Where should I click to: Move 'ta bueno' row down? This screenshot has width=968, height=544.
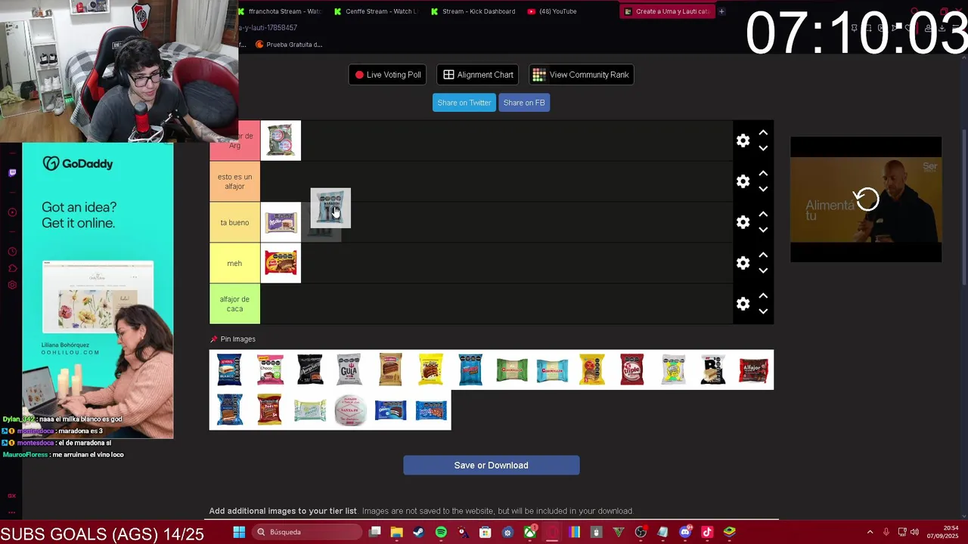click(x=763, y=230)
